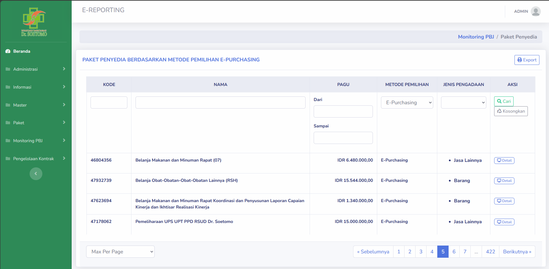Viewport: 549px width, 269px height.
Task: Open the Beranda dashboard menu item
Action: pos(22,51)
